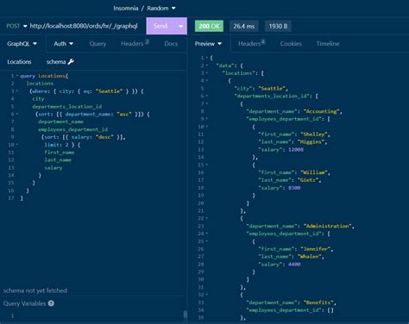Open the Preview mode dropdown
409x324 pixels.
pos(209,44)
